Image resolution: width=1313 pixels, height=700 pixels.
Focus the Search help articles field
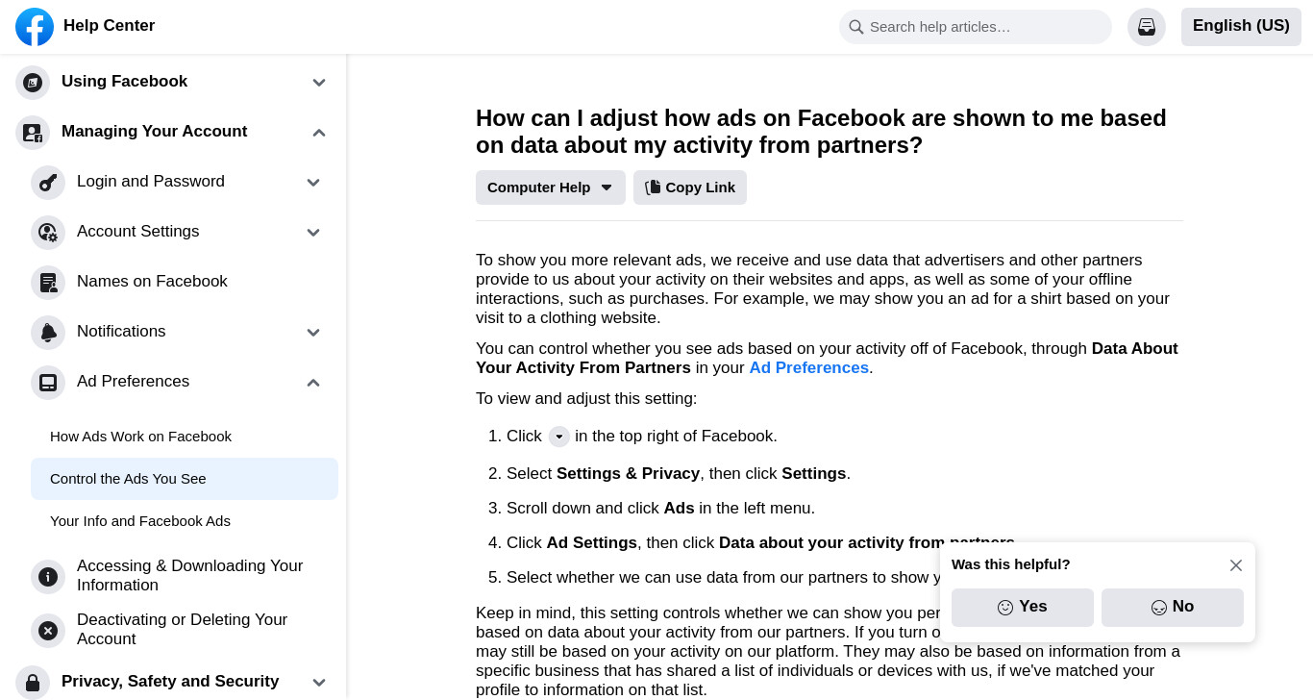tap(976, 27)
